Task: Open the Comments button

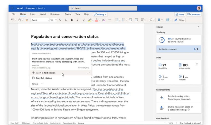Action: pyautogui.click(x=194, y=14)
